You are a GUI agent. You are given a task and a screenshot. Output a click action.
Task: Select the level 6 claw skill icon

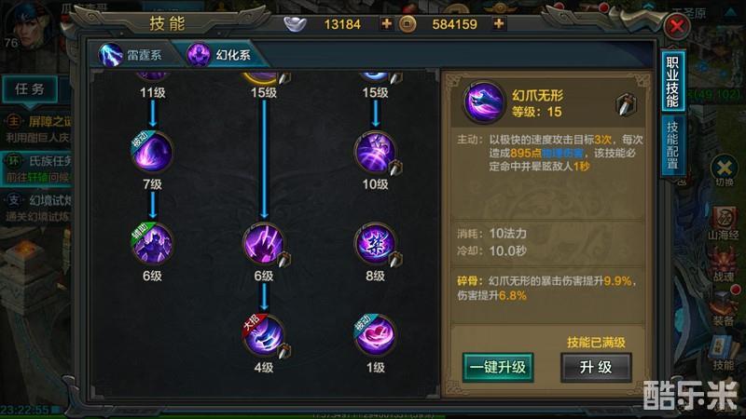click(264, 243)
